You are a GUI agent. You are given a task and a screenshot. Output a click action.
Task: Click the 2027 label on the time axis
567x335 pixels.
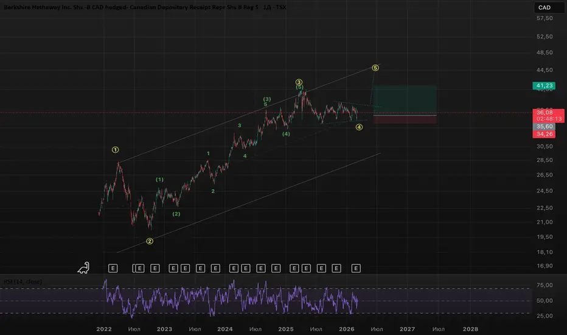407,329
